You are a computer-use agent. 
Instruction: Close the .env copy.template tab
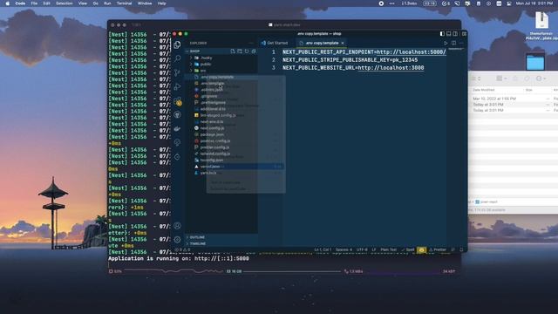[343, 43]
